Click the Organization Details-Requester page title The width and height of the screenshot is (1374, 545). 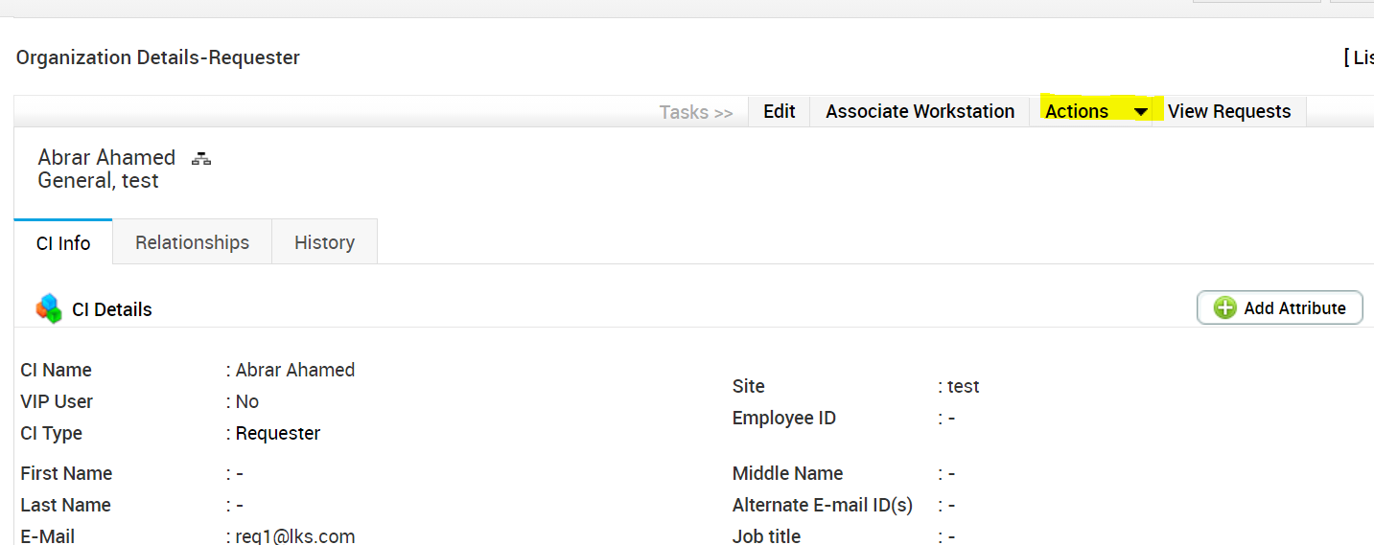point(158,57)
